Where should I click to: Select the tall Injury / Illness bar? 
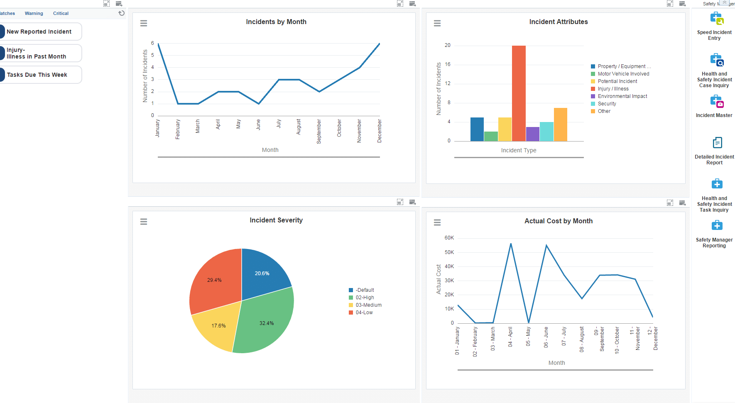click(519, 93)
